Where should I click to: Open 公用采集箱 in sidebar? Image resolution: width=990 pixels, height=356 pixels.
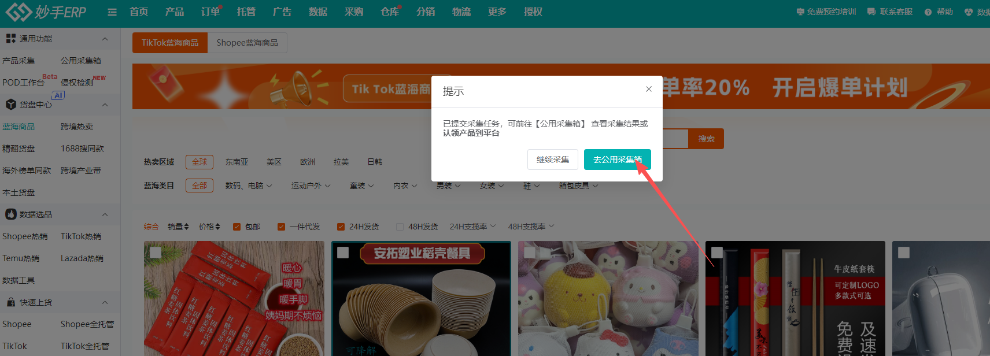(81, 61)
